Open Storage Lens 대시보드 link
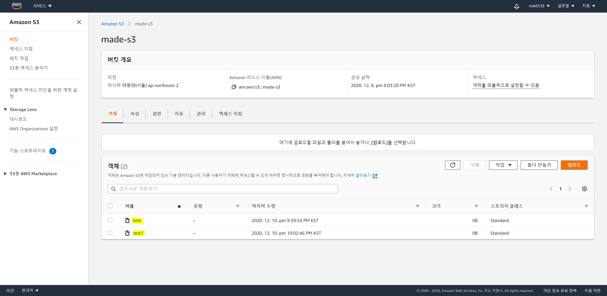This screenshot has height=296, width=607. [18, 119]
